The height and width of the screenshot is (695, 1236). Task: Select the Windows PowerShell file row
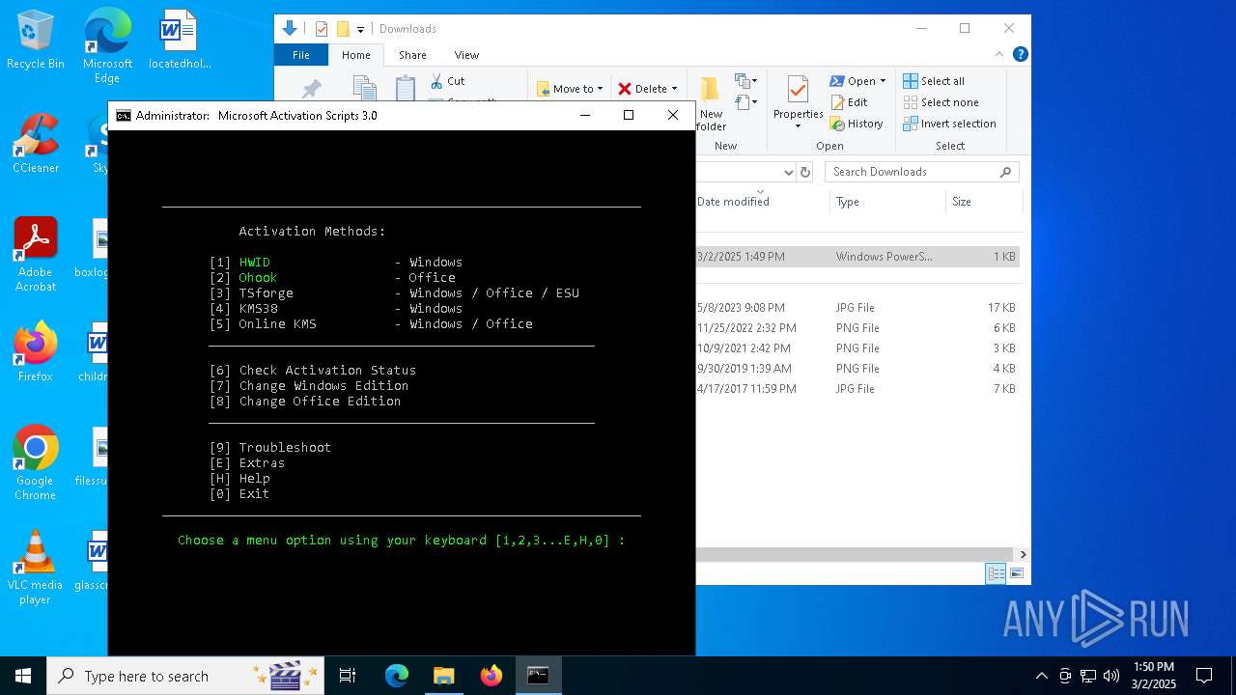857,257
